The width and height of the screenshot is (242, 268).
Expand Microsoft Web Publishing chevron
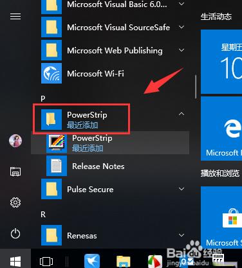click(x=181, y=50)
